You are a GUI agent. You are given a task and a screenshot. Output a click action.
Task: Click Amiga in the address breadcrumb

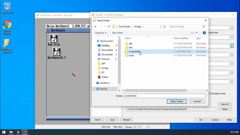click(138, 27)
